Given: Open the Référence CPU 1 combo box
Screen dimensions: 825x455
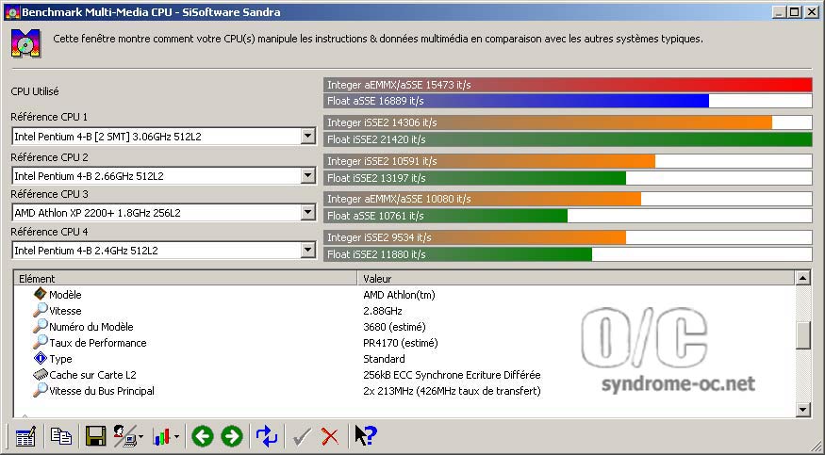Looking at the screenshot, I should [x=308, y=136].
